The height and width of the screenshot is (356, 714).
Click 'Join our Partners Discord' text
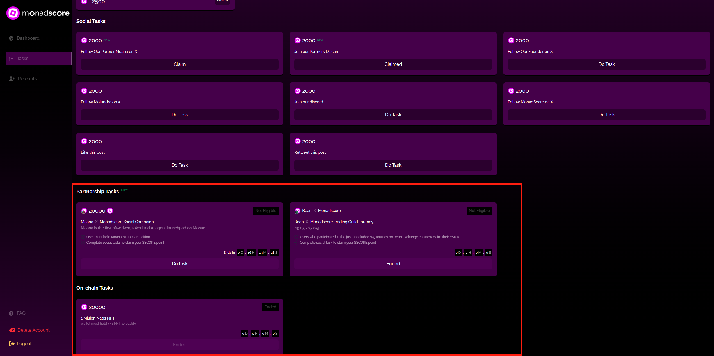pos(317,52)
